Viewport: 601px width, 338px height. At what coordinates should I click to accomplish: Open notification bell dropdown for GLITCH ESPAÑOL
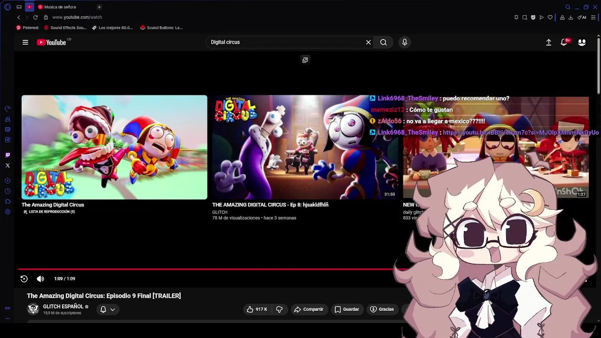pos(108,309)
